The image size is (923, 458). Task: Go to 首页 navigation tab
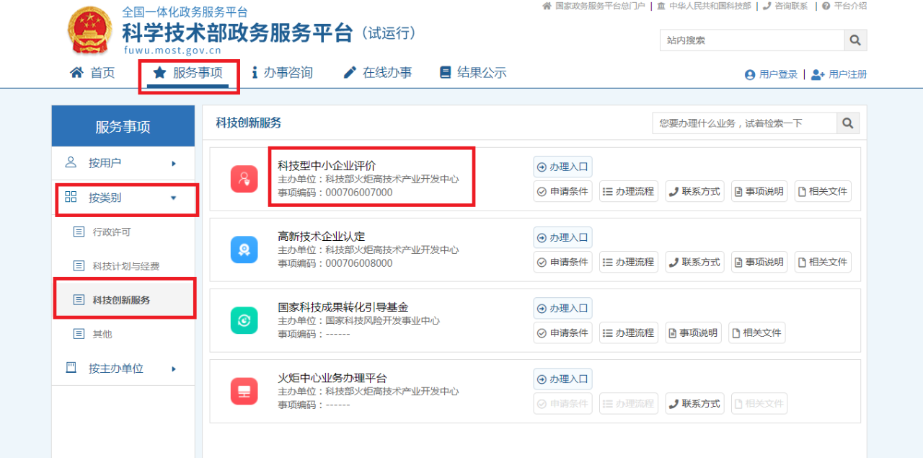[x=92, y=72]
